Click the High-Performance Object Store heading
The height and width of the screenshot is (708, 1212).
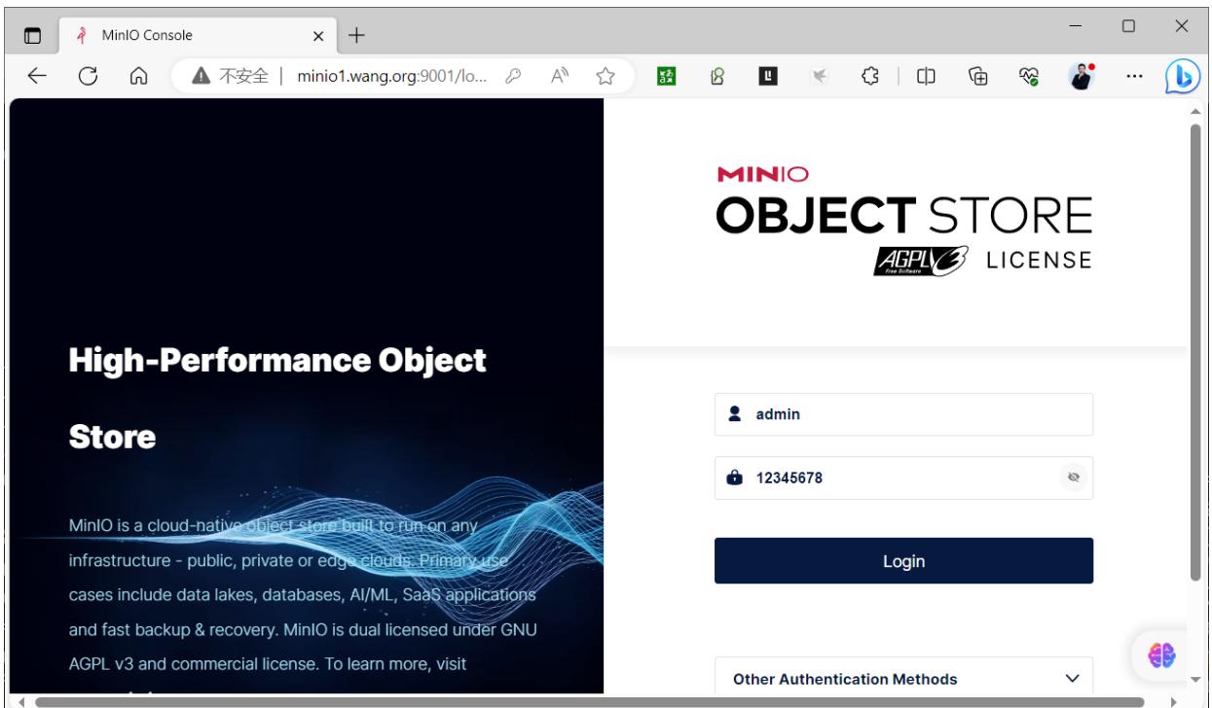(277, 399)
